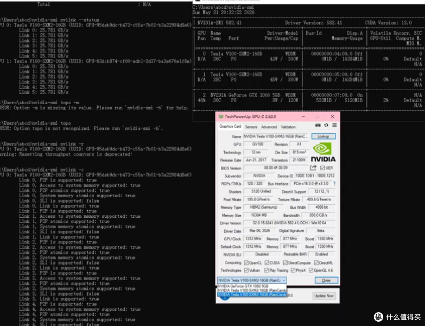Click GPU-Z refresh icon
This screenshot has height=326, width=425.
click(x=326, y=125)
